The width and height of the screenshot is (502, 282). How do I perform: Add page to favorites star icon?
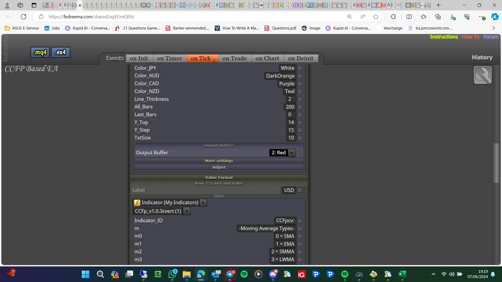pos(376,17)
